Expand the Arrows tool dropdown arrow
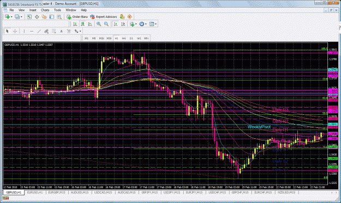This screenshot has height=203, width=341. coord(80,32)
